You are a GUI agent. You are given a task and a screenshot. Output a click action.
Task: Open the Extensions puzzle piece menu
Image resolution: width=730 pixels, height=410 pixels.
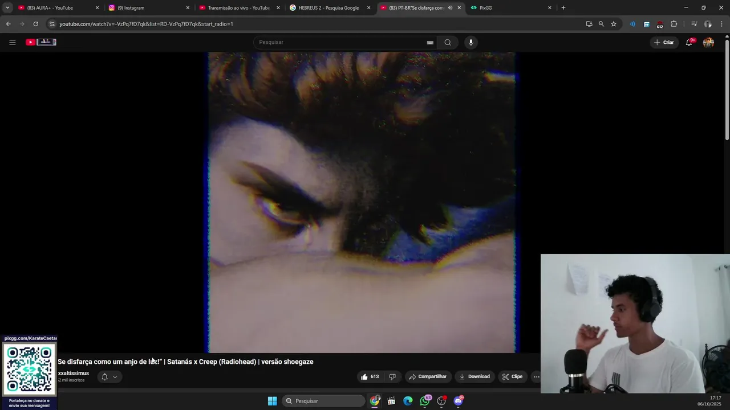click(674, 24)
